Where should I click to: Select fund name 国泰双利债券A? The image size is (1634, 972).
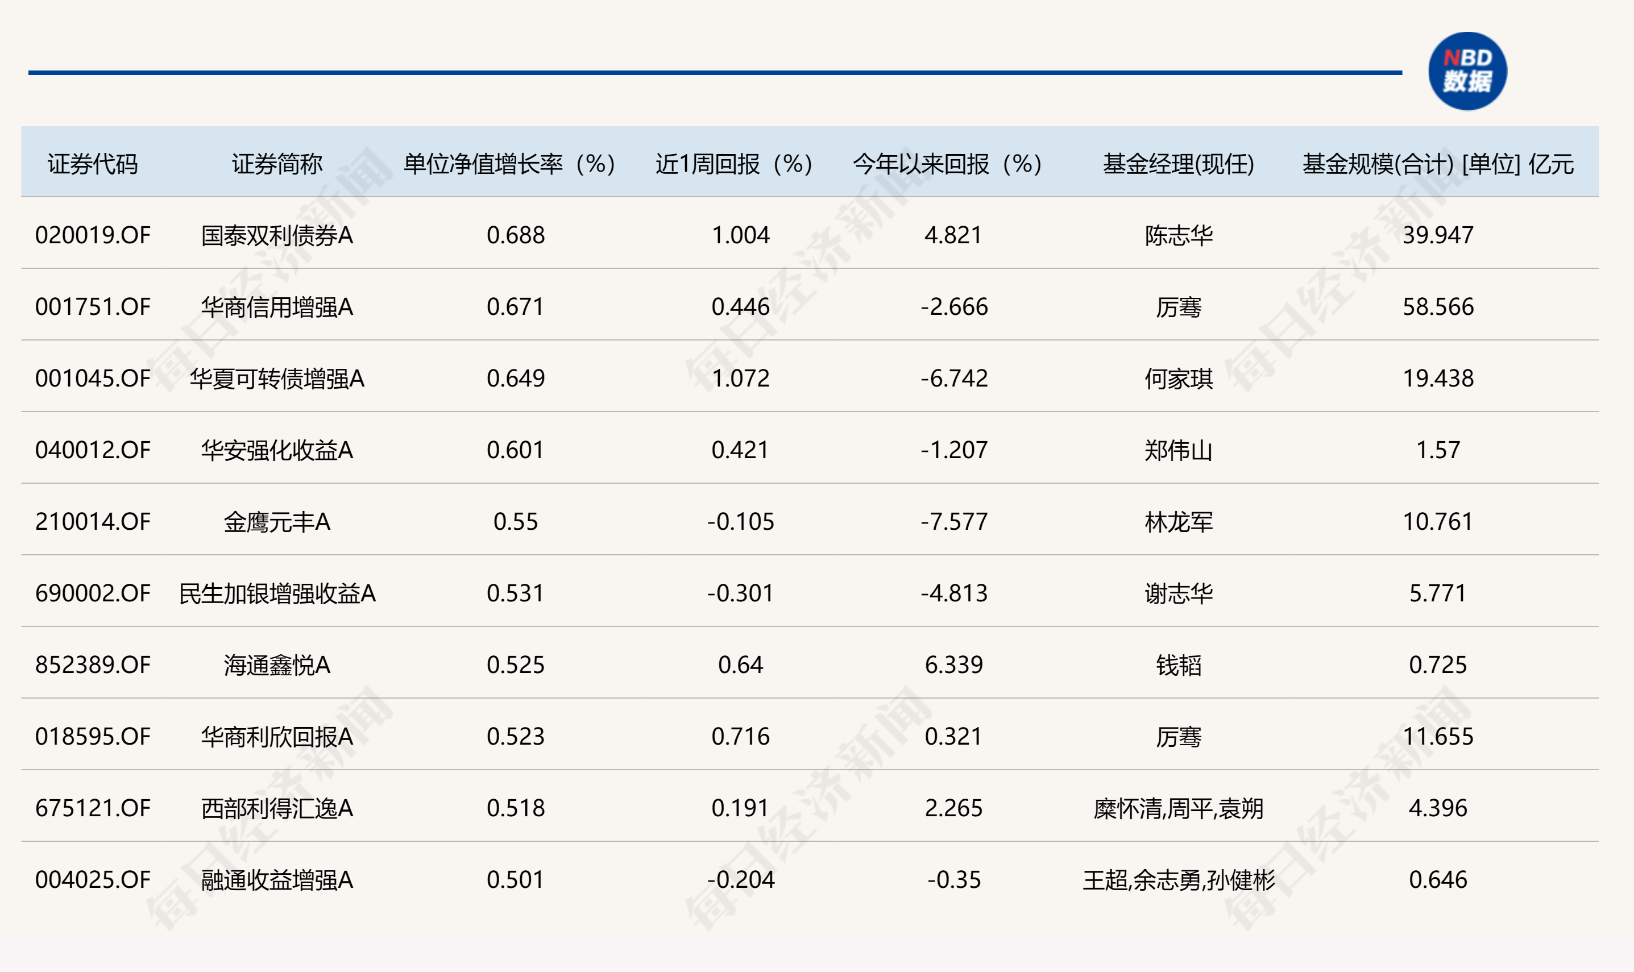[x=277, y=235]
